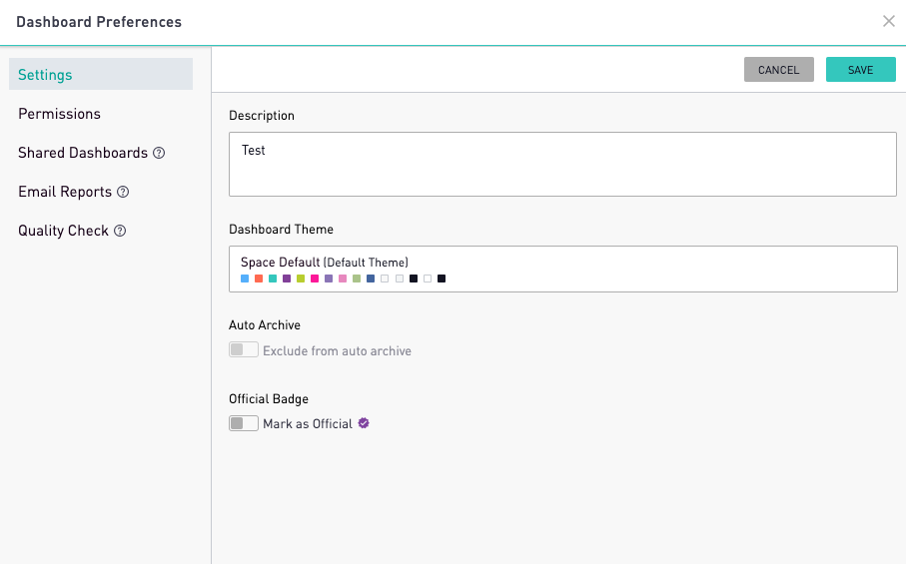Select the Quality Check section
The image size is (906, 564).
click(x=63, y=231)
